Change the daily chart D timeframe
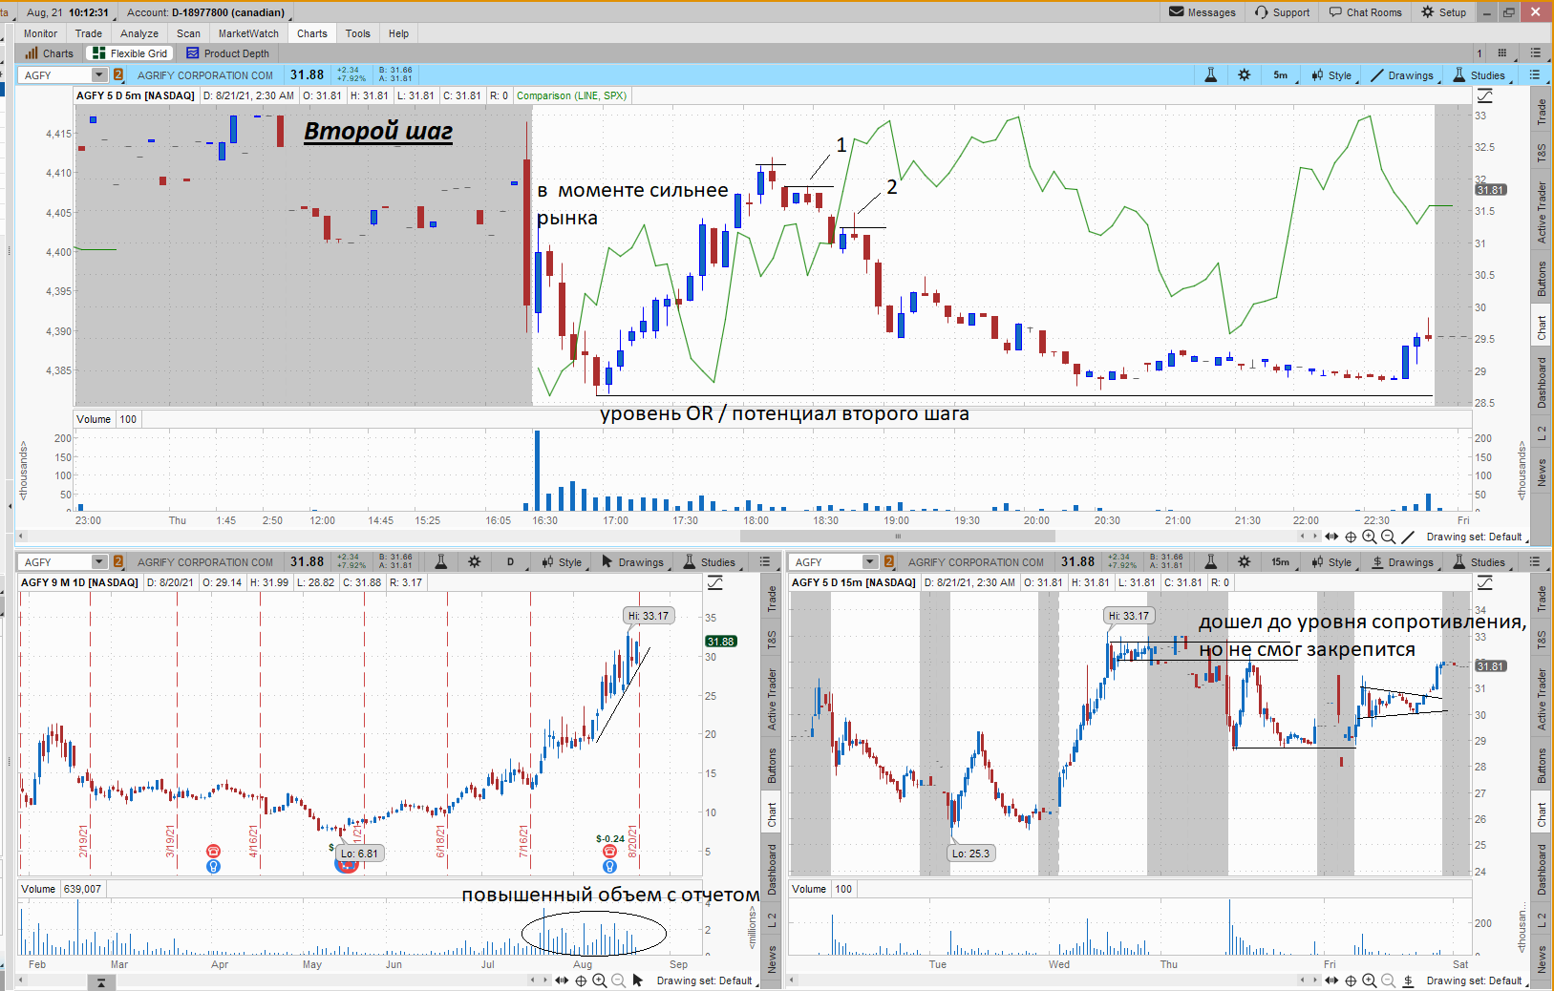The image size is (1554, 991). pos(511,562)
